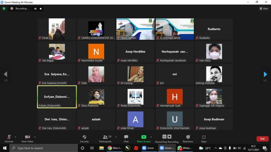Expand video options arrow beside Start Video
This screenshot has height=152, width=271.
click(x=35, y=137)
